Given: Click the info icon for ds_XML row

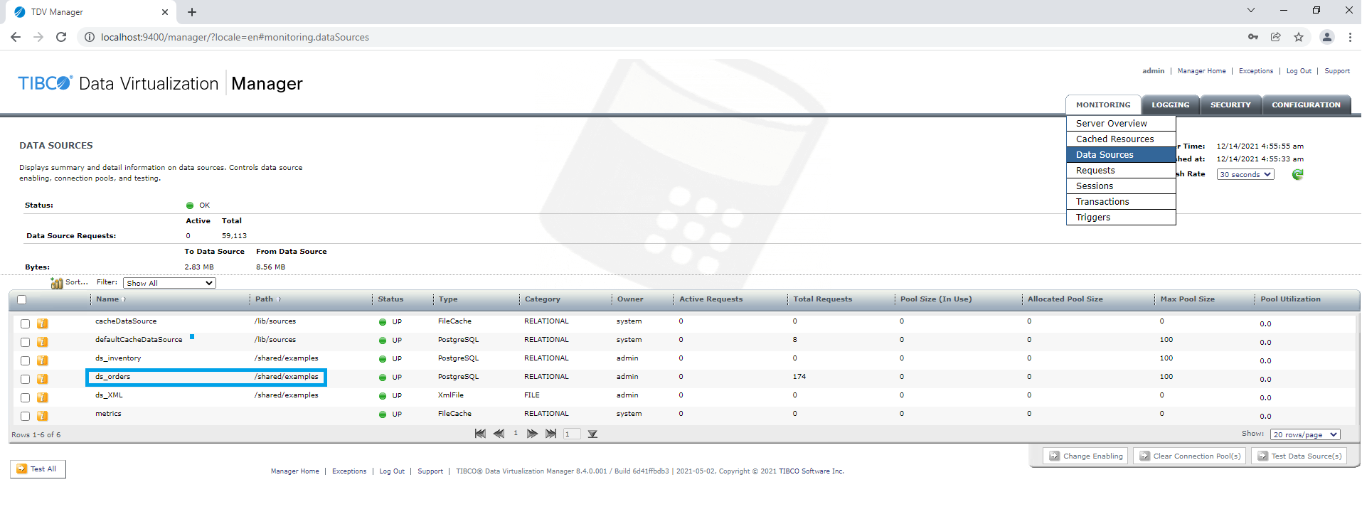Looking at the screenshot, I should 43,397.
